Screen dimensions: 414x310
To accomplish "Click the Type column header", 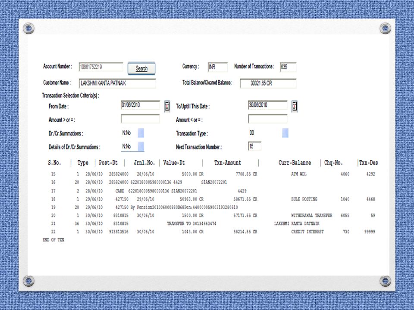I will [83, 163].
